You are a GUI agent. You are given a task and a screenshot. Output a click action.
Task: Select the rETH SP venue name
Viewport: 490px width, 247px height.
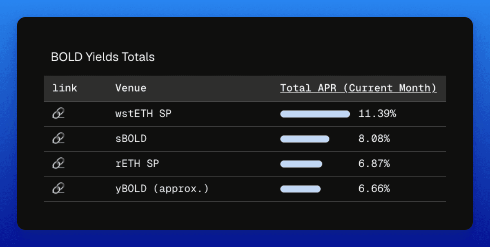(x=137, y=164)
